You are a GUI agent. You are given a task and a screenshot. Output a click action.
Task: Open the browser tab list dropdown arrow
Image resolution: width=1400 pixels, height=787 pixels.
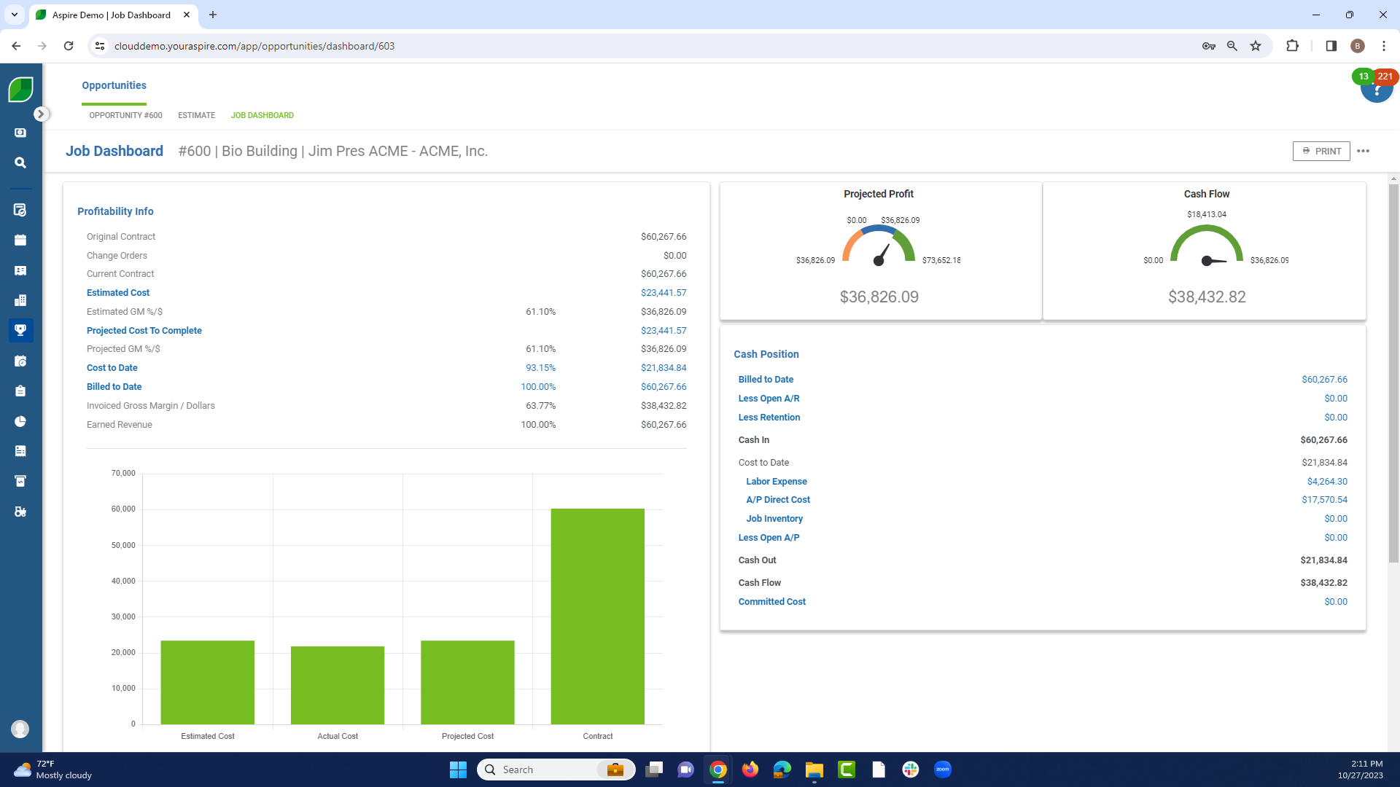click(14, 15)
